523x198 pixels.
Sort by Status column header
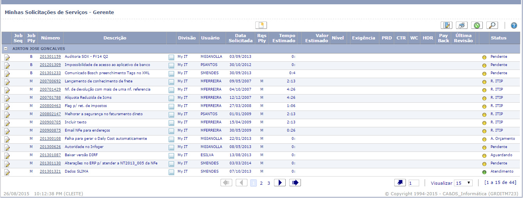point(498,38)
